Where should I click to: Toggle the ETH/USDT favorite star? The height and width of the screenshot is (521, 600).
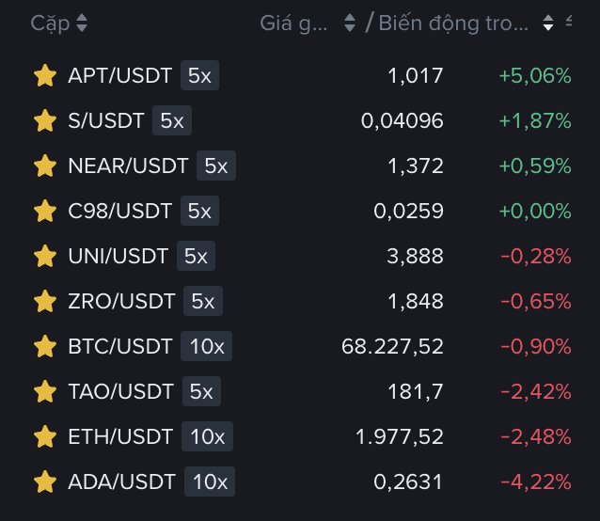(44, 437)
